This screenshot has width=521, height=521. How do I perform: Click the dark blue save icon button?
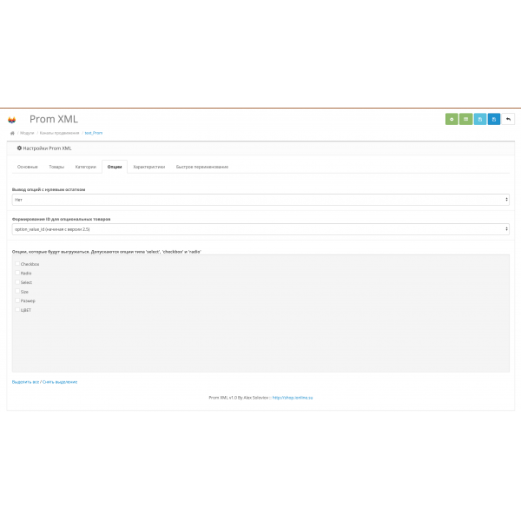coord(494,119)
